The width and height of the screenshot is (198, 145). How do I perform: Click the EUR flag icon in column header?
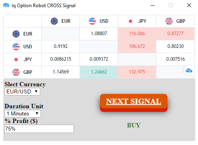coord(54,21)
